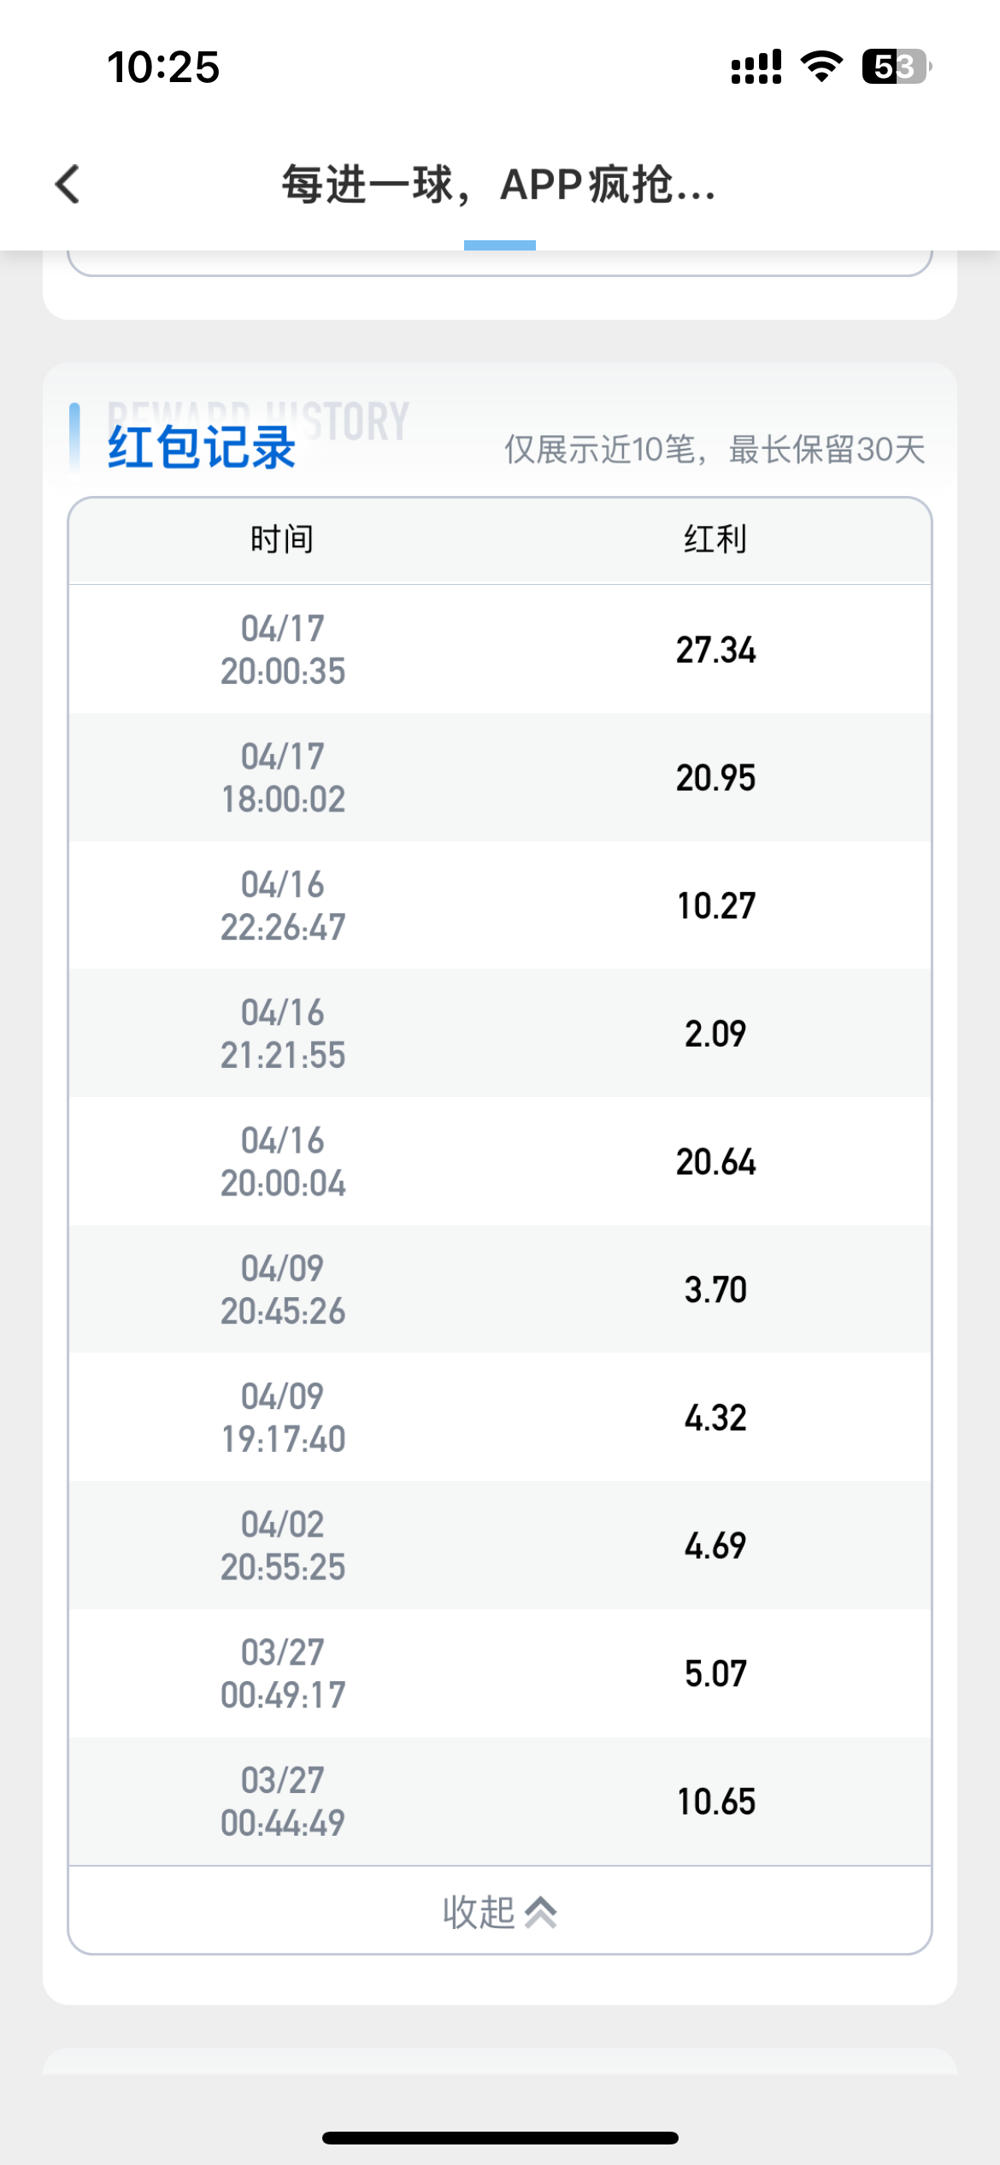Tap the 20.64 reward amount
Viewport: 1000px width, 2165px height.
tap(715, 1162)
